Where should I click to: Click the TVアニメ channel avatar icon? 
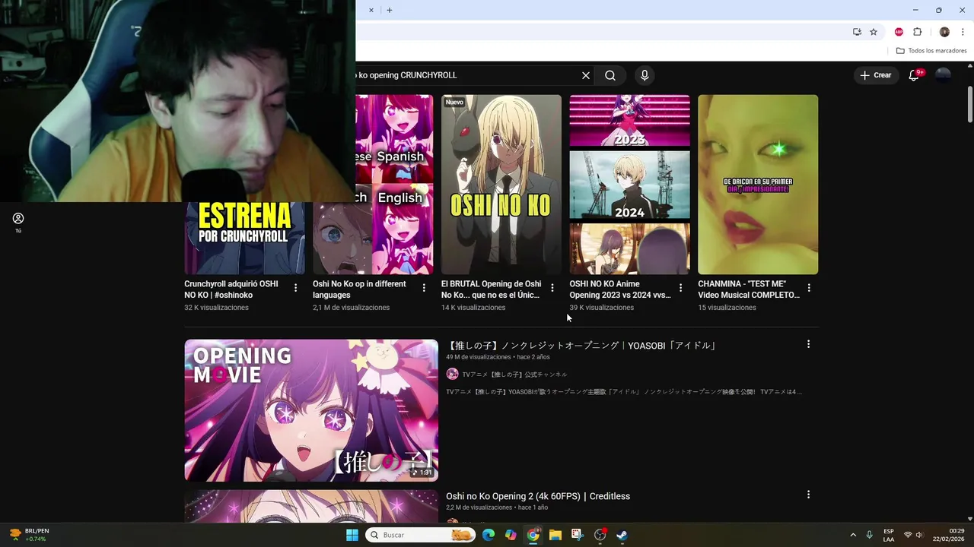453,375
